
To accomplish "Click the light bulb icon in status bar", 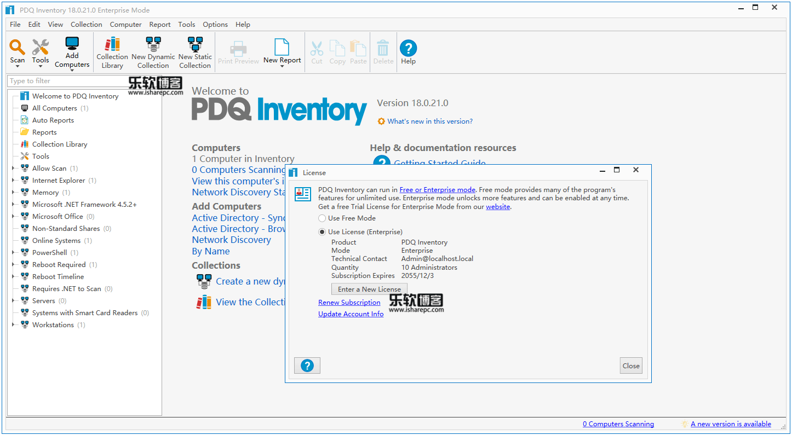I will pyautogui.click(x=685, y=424).
